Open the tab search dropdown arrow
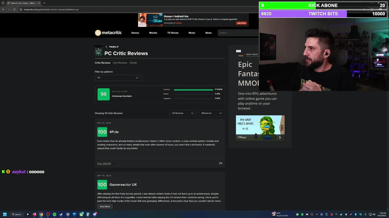This screenshot has width=389, height=218. tap(3, 3)
